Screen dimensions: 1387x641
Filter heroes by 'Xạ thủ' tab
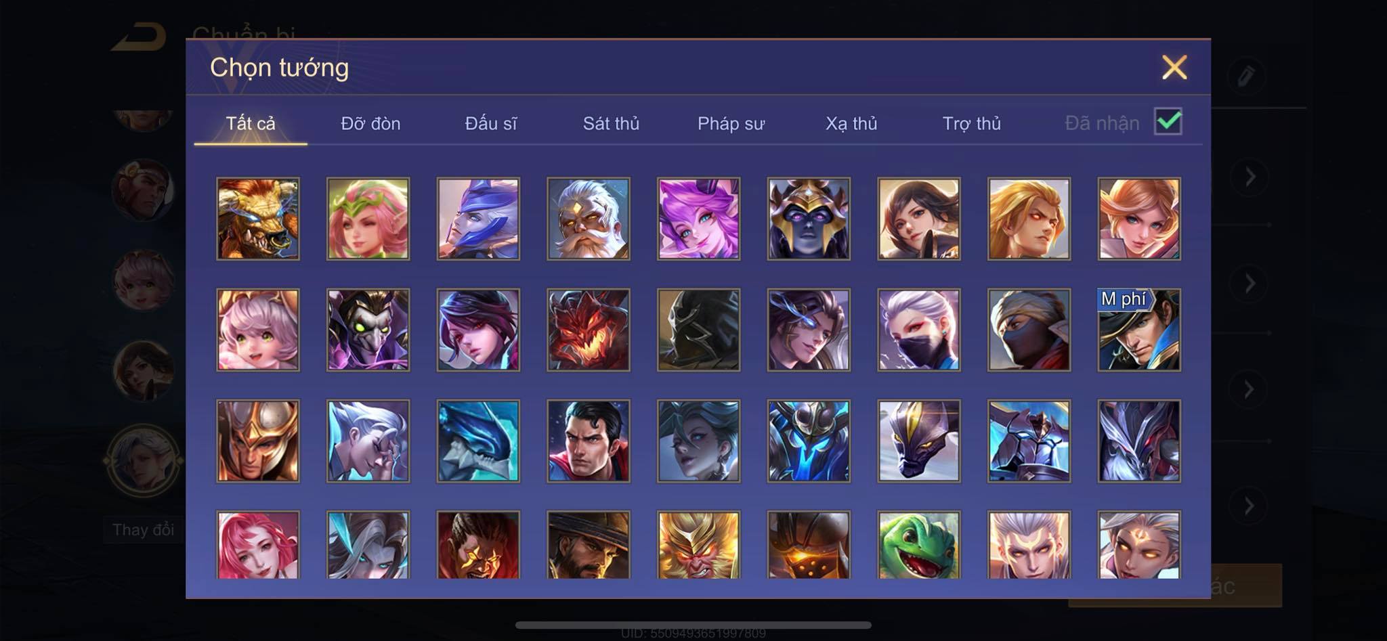click(x=851, y=123)
